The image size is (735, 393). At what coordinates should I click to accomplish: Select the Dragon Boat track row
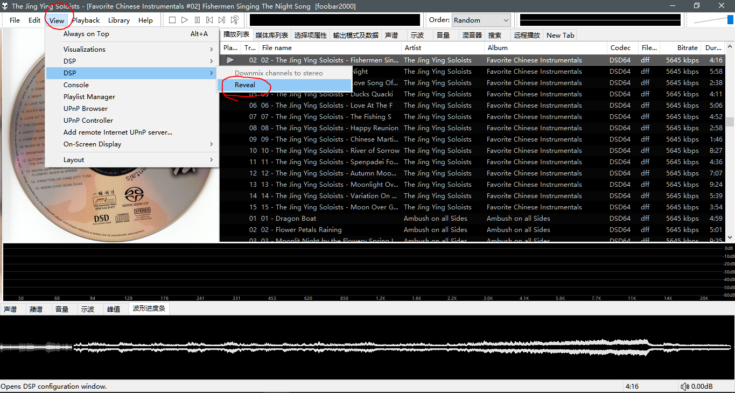pyautogui.click(x=296, y=219)
